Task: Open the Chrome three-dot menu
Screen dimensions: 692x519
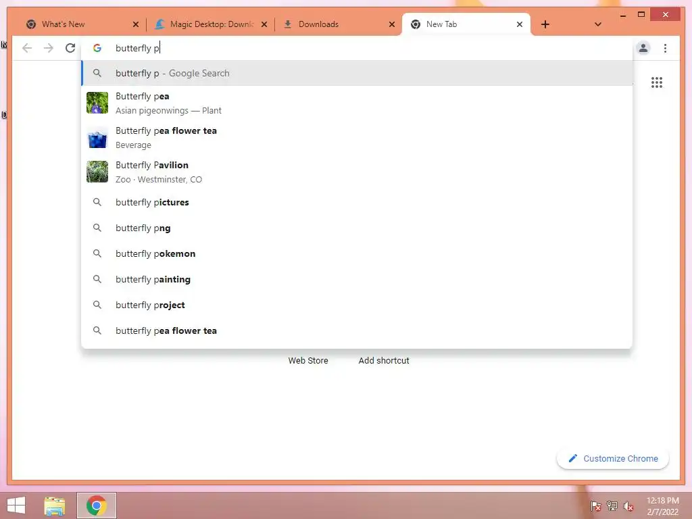Action: click(x=665, y=48)
